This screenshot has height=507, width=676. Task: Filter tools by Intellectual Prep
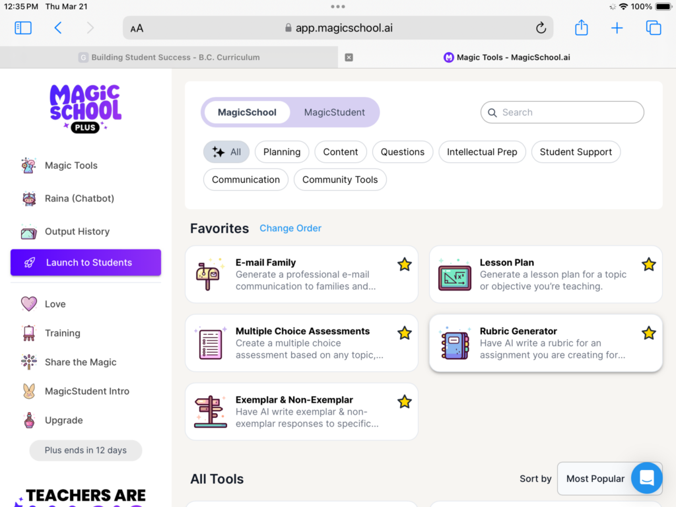coord(482,152)
